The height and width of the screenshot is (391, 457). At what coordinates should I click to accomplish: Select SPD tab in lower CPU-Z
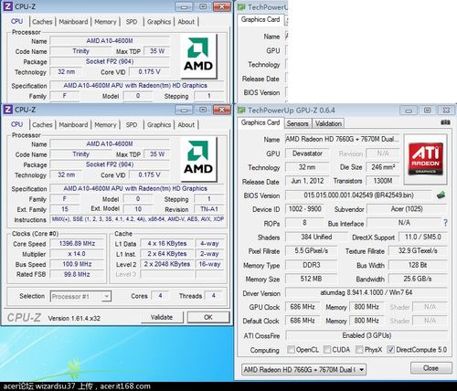point(132,125)
